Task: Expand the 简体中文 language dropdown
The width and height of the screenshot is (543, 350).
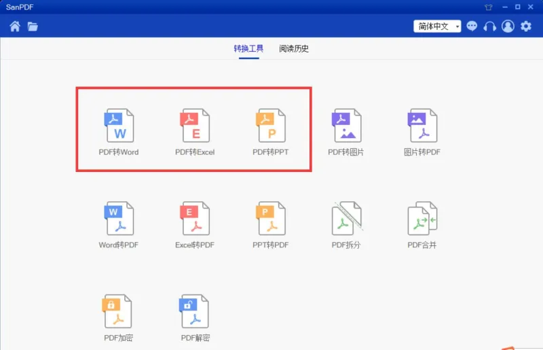Action: tap(437, 27)
